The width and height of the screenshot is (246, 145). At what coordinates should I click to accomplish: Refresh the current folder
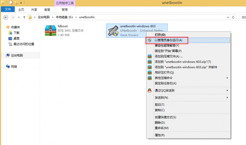(x=233, y=17)
